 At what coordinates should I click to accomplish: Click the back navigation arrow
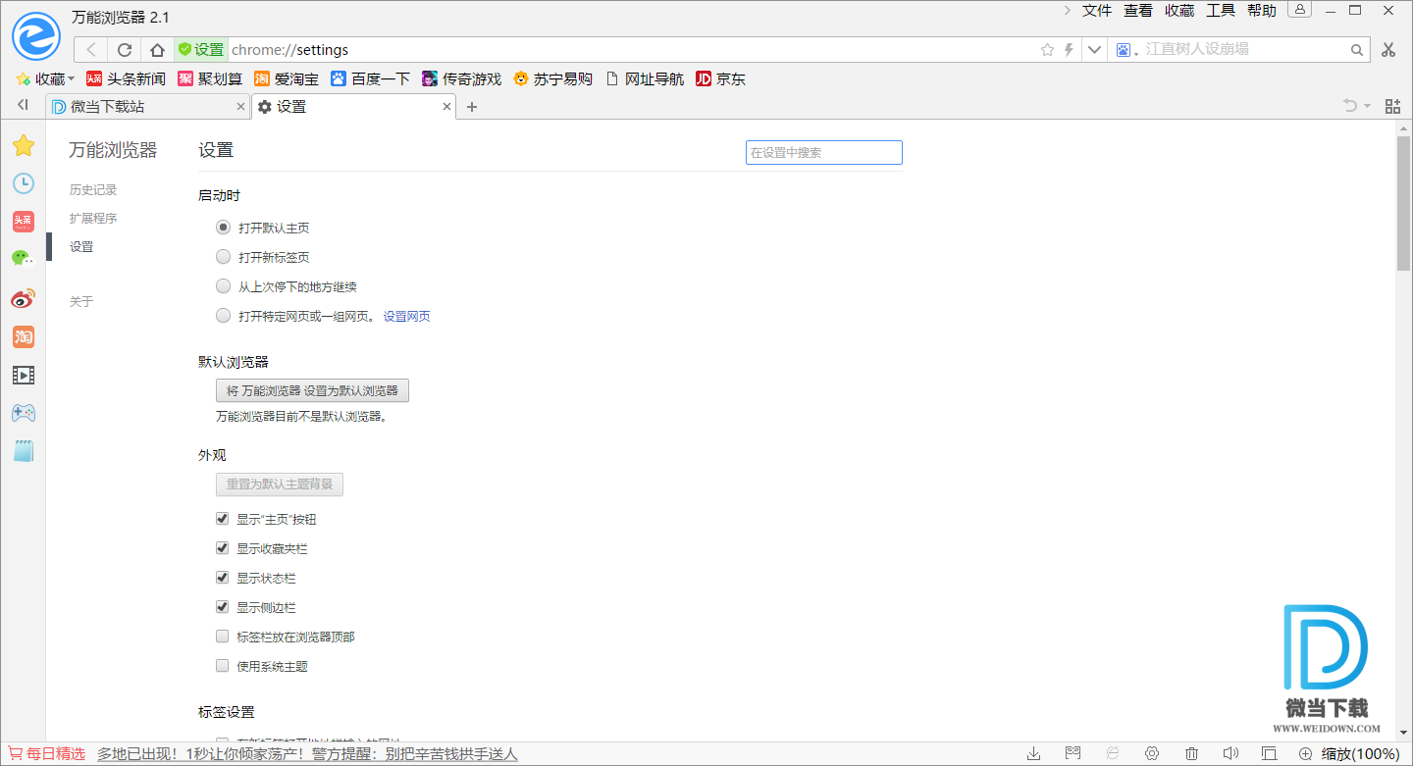coord(91,49)
